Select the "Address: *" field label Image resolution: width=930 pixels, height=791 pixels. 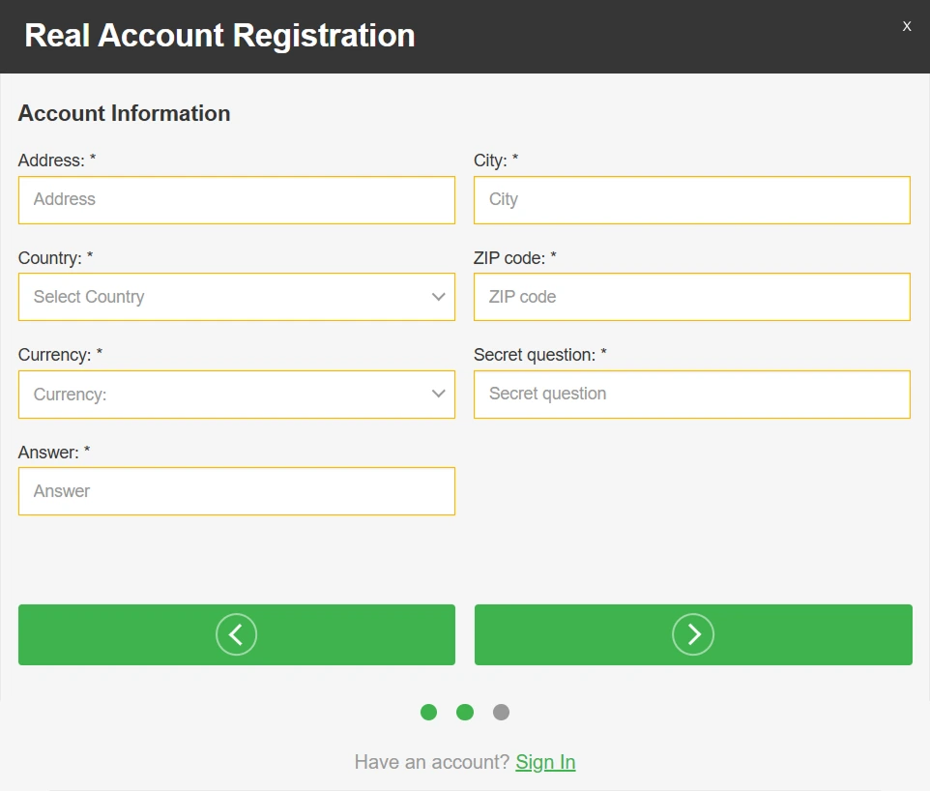tap(57, 161)
